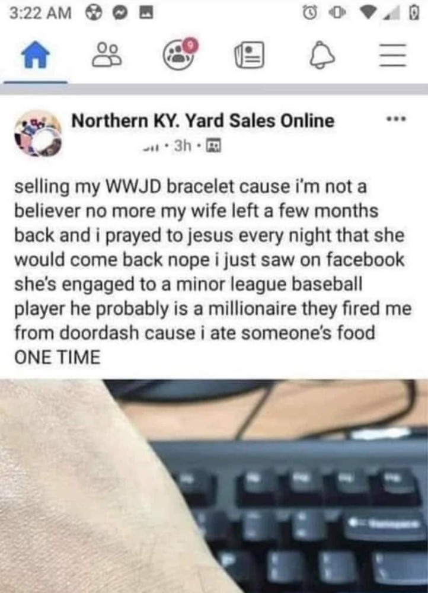Tap the poster's round profile picture
This screenshot has width=428, height=593.
point(38,133)
